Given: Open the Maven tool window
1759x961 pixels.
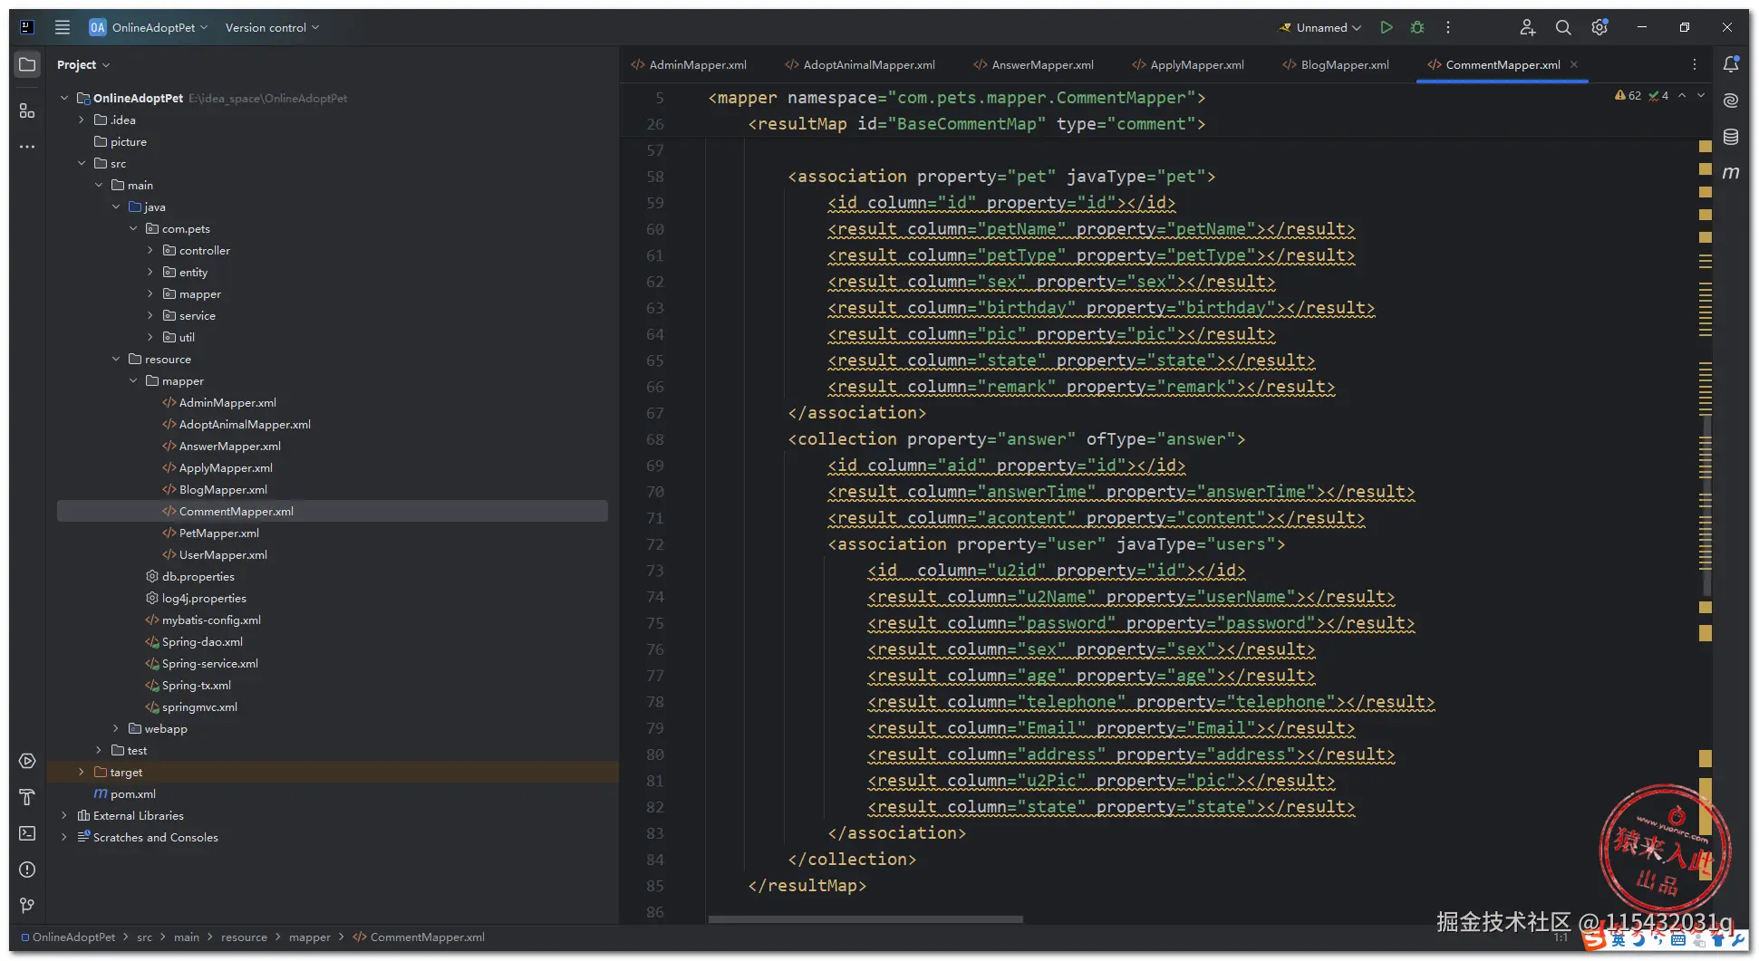Looking at the screenshot, I should point(1731,172).
